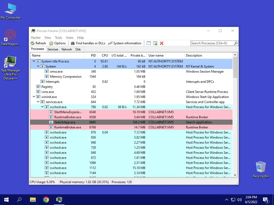Click the Registry process icon
The width and height of the screenshot is (274, 205).
(38, 87)
